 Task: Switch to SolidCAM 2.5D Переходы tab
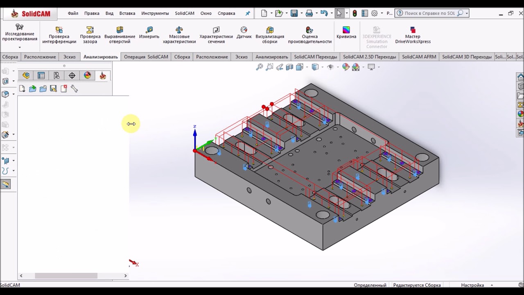pos(369,57)
